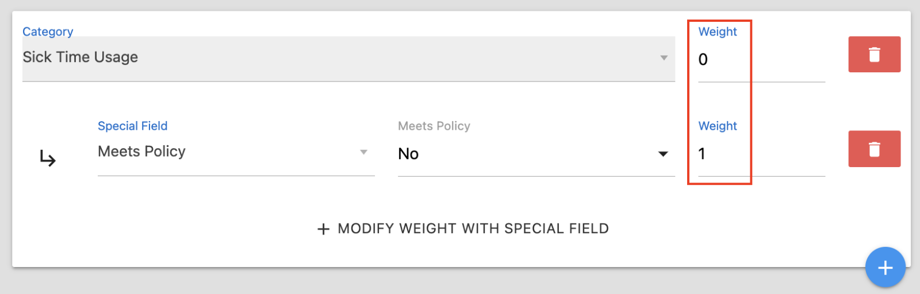Image resolution: width=920 pixels, height=294 pixels.
Task: Click the Special Field label text
Action: (x=132, y=126)
